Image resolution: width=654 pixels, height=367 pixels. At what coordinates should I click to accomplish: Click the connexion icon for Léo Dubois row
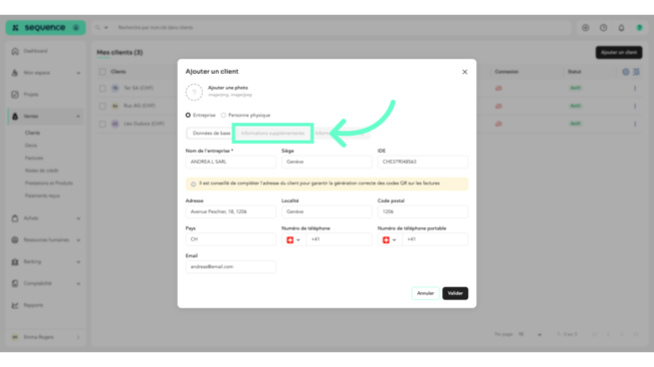click(498, 124)
